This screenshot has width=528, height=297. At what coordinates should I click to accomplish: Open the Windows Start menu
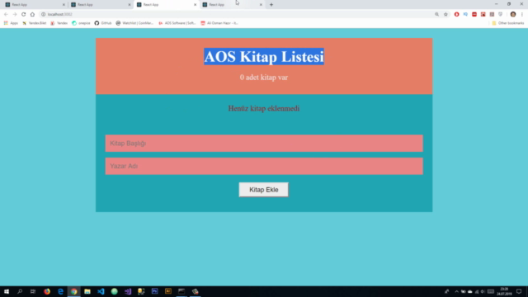(7, 291)
